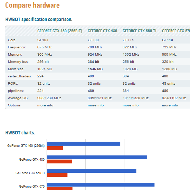This screenshot has height=190, width=190.
Task: Click the '732 MHz' frequency value
Action: click(x=169, y=47)
